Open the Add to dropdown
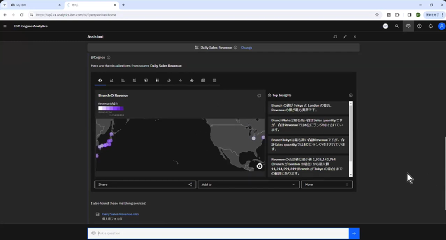446x240 pixels. (x=248, y=184)
